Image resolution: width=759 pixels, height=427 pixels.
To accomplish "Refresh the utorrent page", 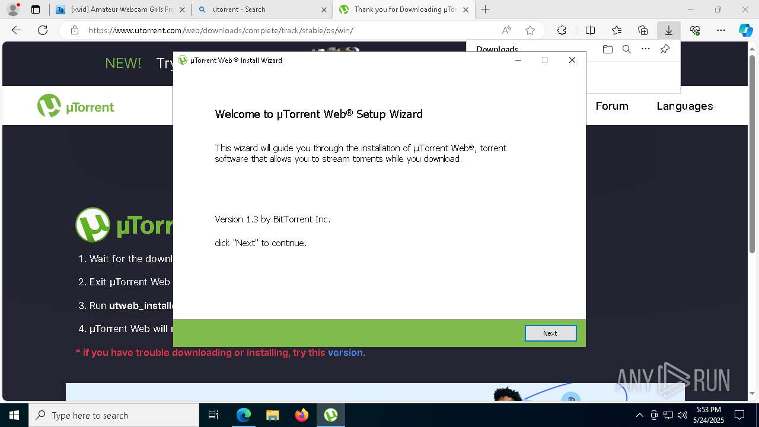I will tap(43, 30).
